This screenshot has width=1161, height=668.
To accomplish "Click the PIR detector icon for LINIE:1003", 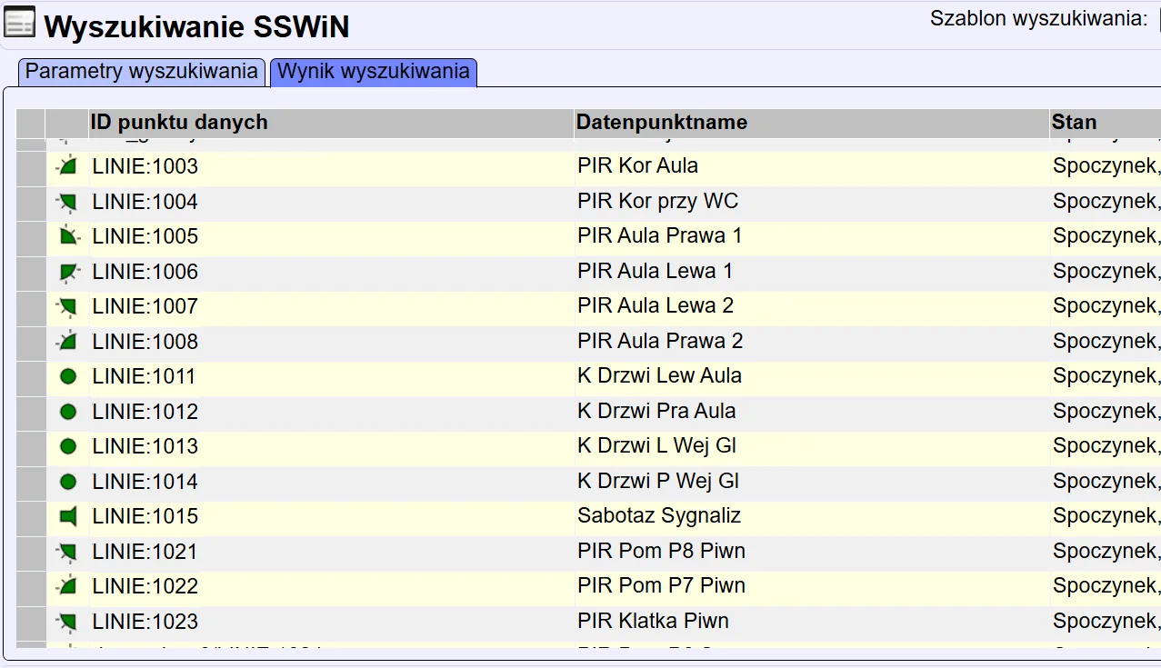I will coord(67,166).
